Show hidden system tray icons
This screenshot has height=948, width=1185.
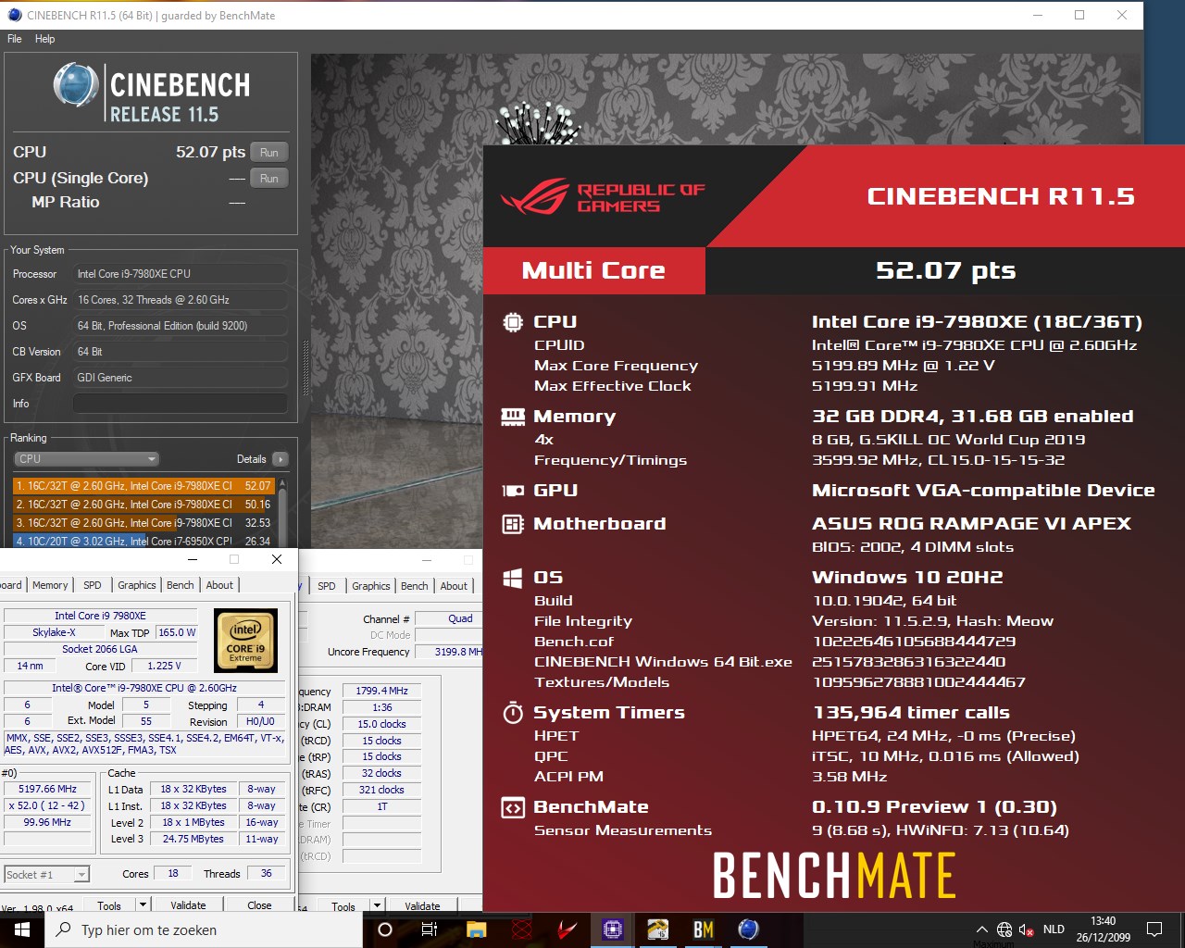coord(981,929)
